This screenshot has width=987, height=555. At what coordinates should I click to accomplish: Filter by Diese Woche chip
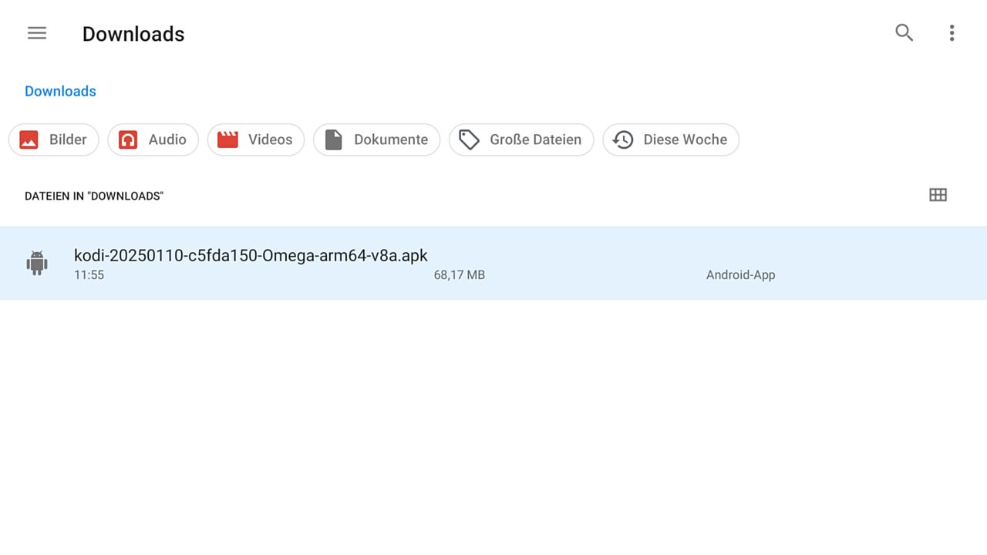671,140
